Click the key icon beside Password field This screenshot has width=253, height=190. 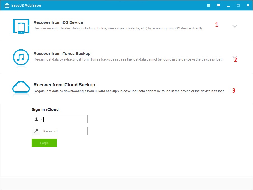tap(36, 131)
